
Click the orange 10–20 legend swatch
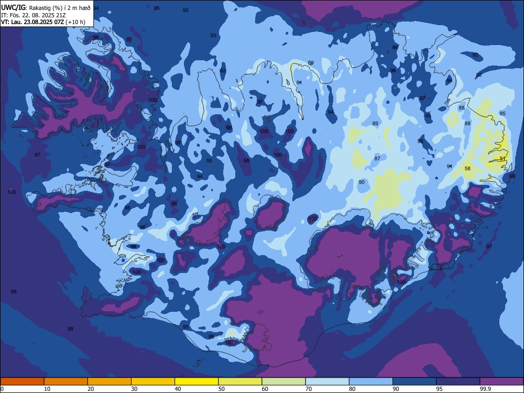tap(66, 381)
